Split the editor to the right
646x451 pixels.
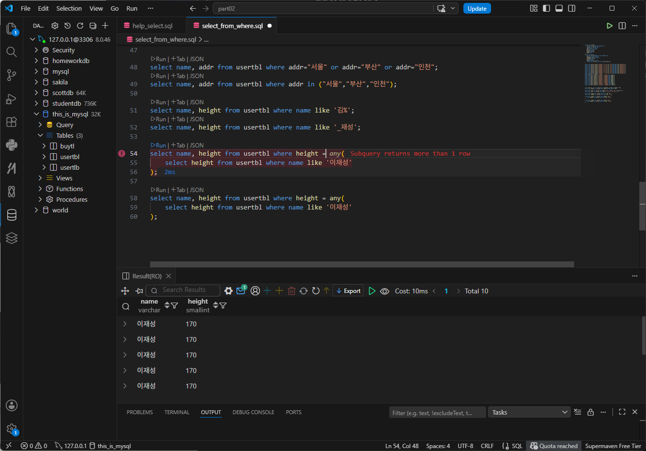[x=622, y=26]
